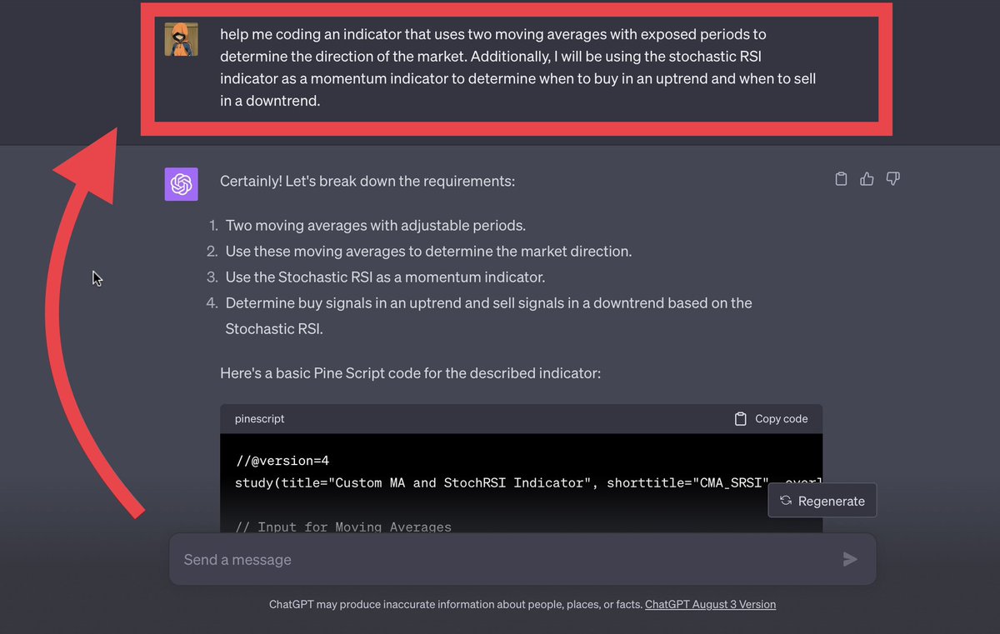Viewport: 1000px width, 634px height.
Task: Open the ChatGPT August 3 Version link
Action: [x=710, y=605]
